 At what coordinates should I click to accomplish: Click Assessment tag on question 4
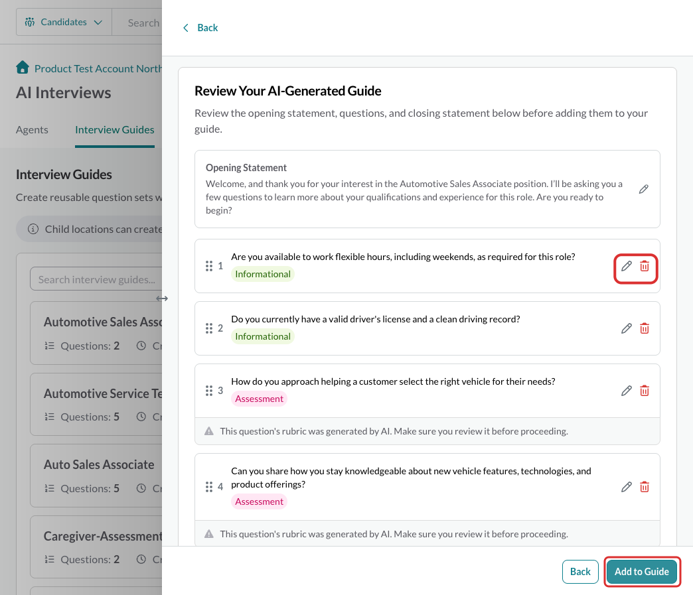(259, 501)
